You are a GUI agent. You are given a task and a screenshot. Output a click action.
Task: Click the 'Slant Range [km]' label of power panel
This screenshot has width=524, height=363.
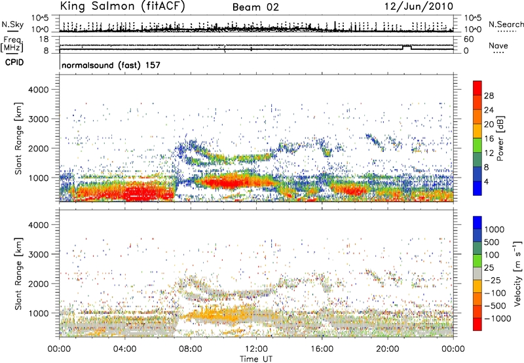pos(18,138)
